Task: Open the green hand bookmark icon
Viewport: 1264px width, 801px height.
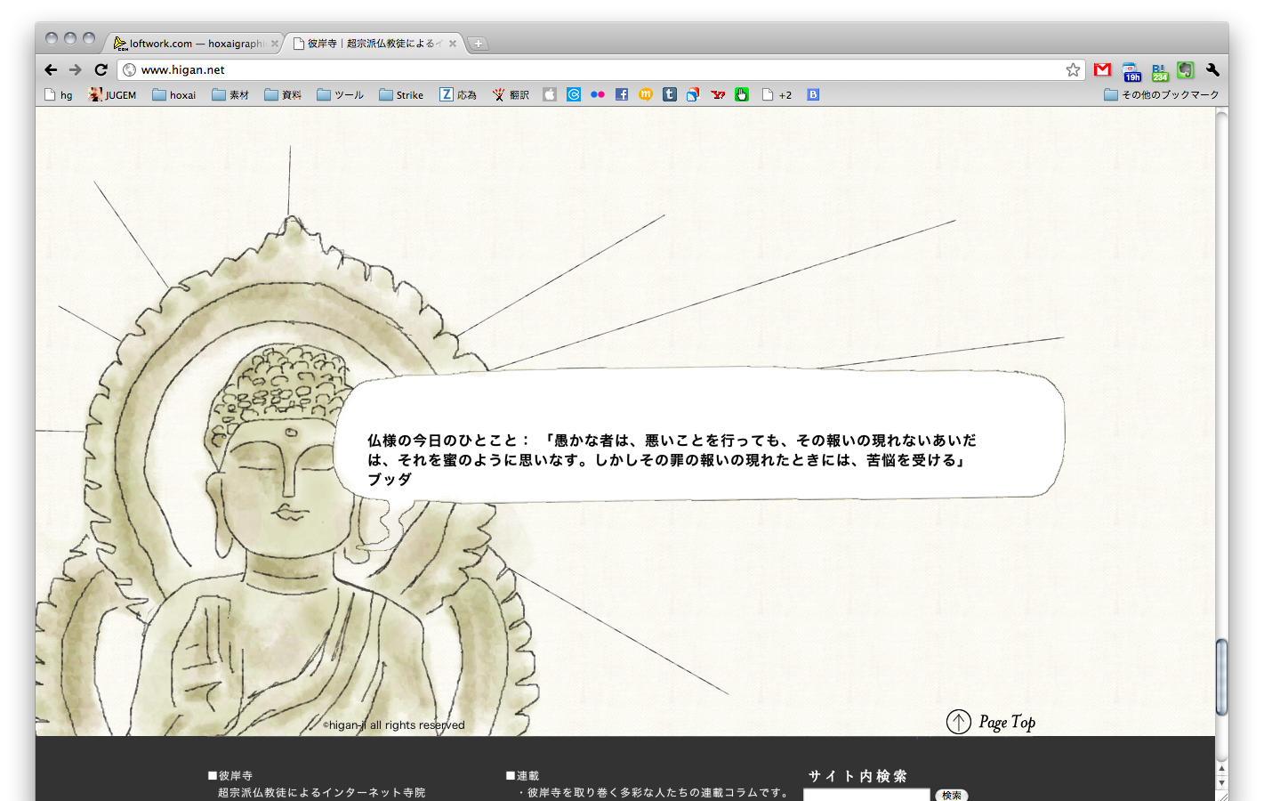Action: click(x=742, y=94)
